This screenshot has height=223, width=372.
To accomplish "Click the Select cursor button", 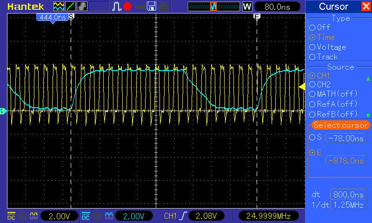I will pos(340,125).
